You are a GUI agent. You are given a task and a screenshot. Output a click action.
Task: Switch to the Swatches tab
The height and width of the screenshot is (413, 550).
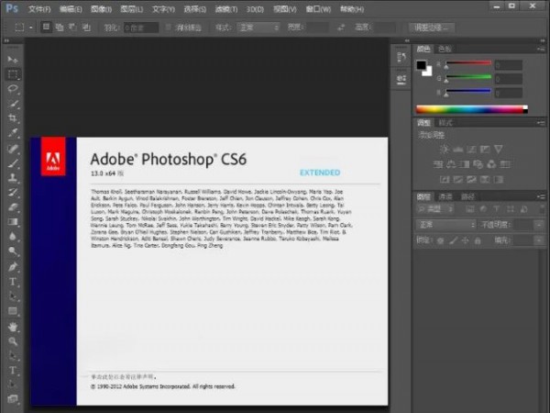point(445,50)
